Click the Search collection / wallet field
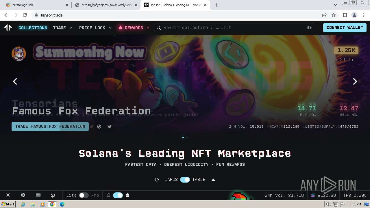Screen dimensions: 370x208 click(x=234, y=27)
